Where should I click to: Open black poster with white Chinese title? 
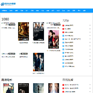[24, 88]
